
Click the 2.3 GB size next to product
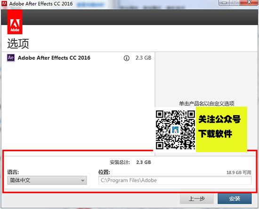coord(143,58)
